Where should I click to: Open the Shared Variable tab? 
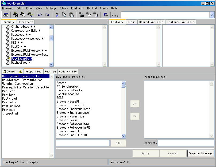(x=151, y=22)
